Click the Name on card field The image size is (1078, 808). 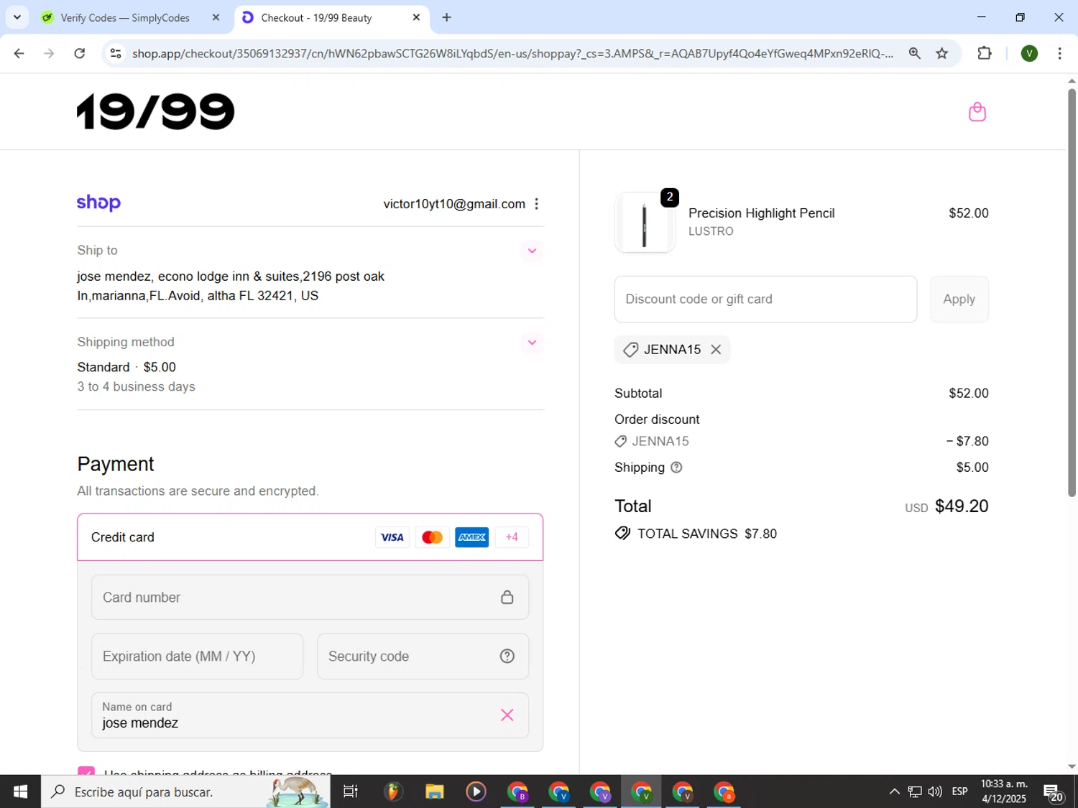[x=310, y=715]
